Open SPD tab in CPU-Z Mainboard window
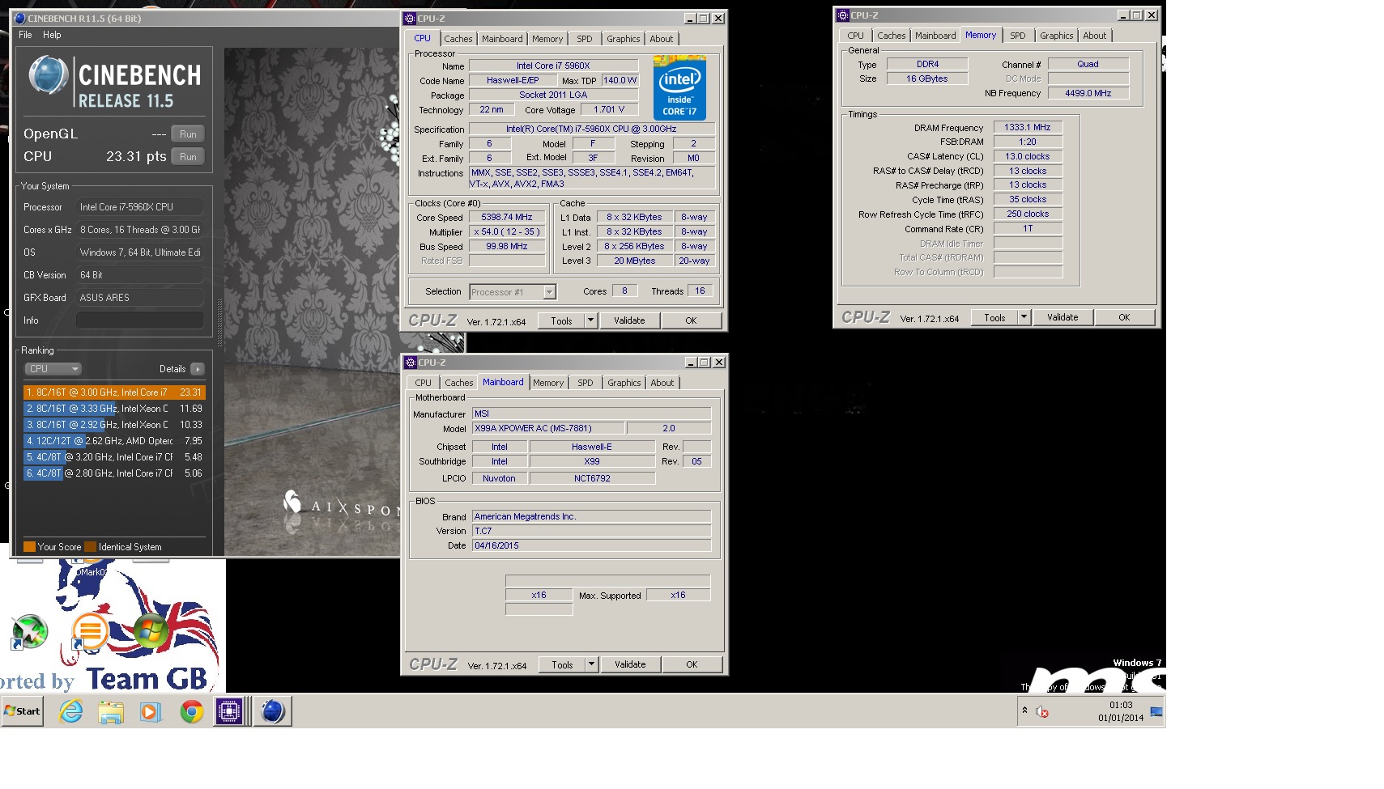Screen dimensions: 1384x789 (x=586, y=383)
